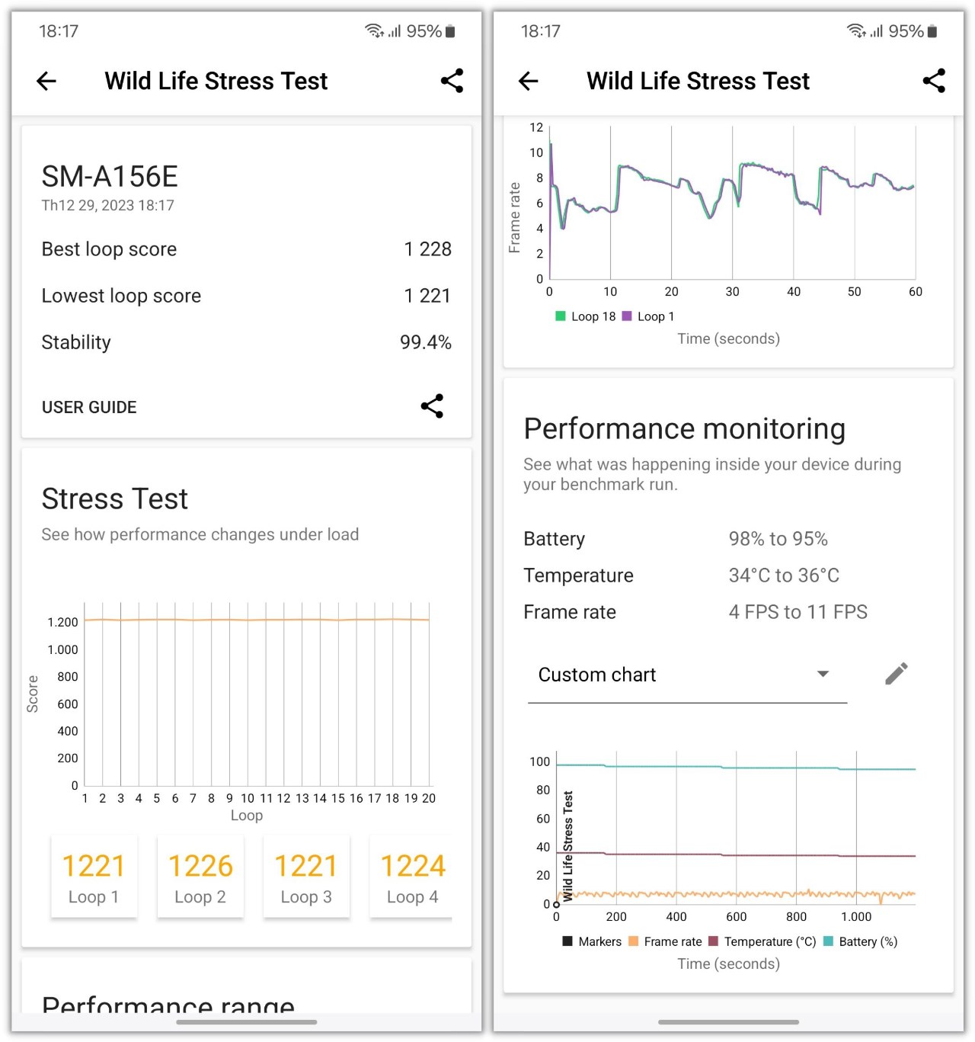
Task: Tap the Markers color swatch in the legend
Action: click(x=567, y=941)
